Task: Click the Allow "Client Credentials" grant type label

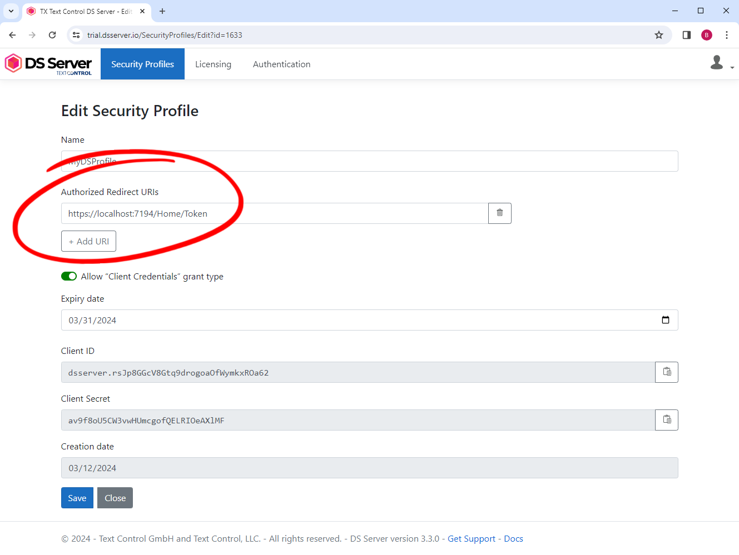Action: point(152,276)
